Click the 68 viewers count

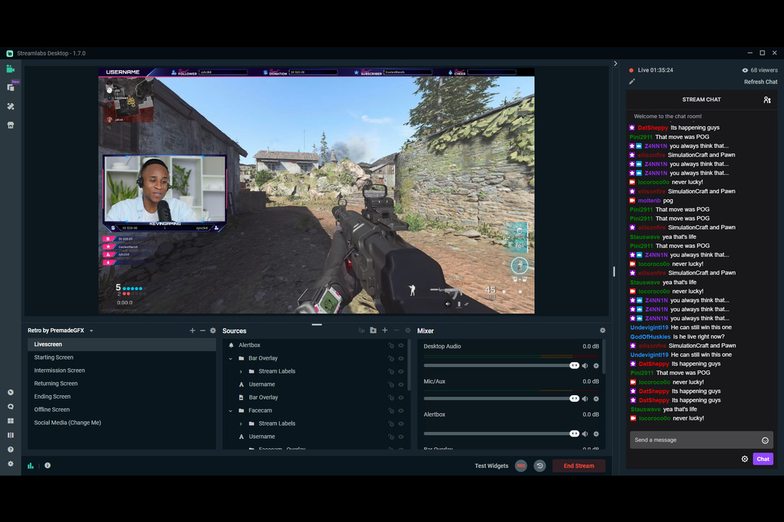click(760, 70)
